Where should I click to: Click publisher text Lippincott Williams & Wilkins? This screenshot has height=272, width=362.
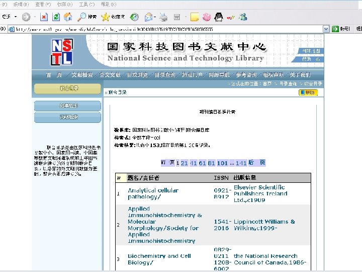[x=264, y=225]
